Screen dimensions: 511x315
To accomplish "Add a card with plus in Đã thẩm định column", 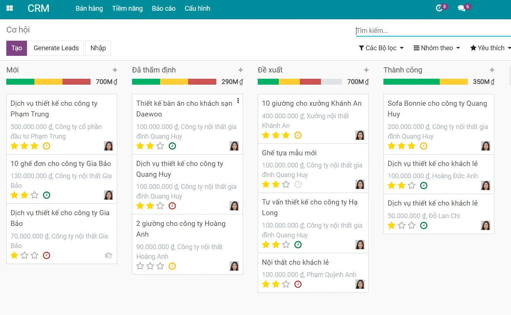I will tap(241, 70).
